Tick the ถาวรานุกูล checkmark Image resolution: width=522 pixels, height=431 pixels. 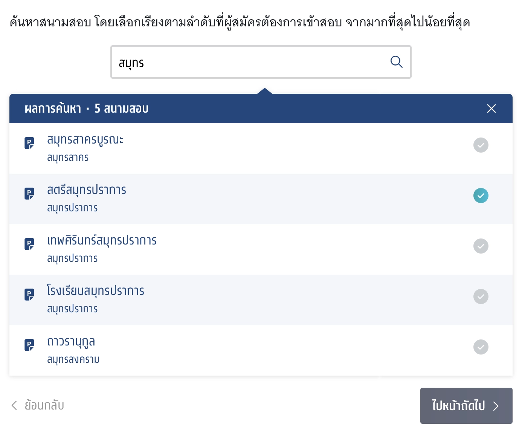tap(481, 347)
